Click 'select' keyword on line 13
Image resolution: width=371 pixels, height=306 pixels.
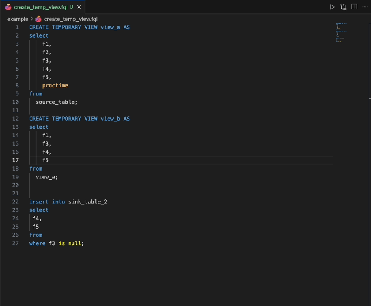click(39, 127)
